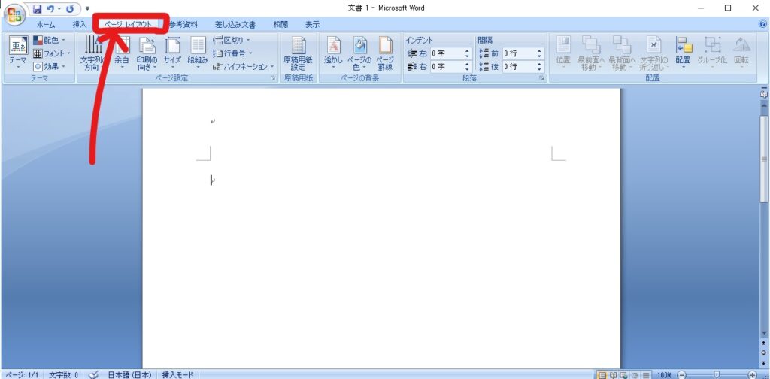
Task: Click the left indent 左 spinner arrows
Action: tap(468, 53)
